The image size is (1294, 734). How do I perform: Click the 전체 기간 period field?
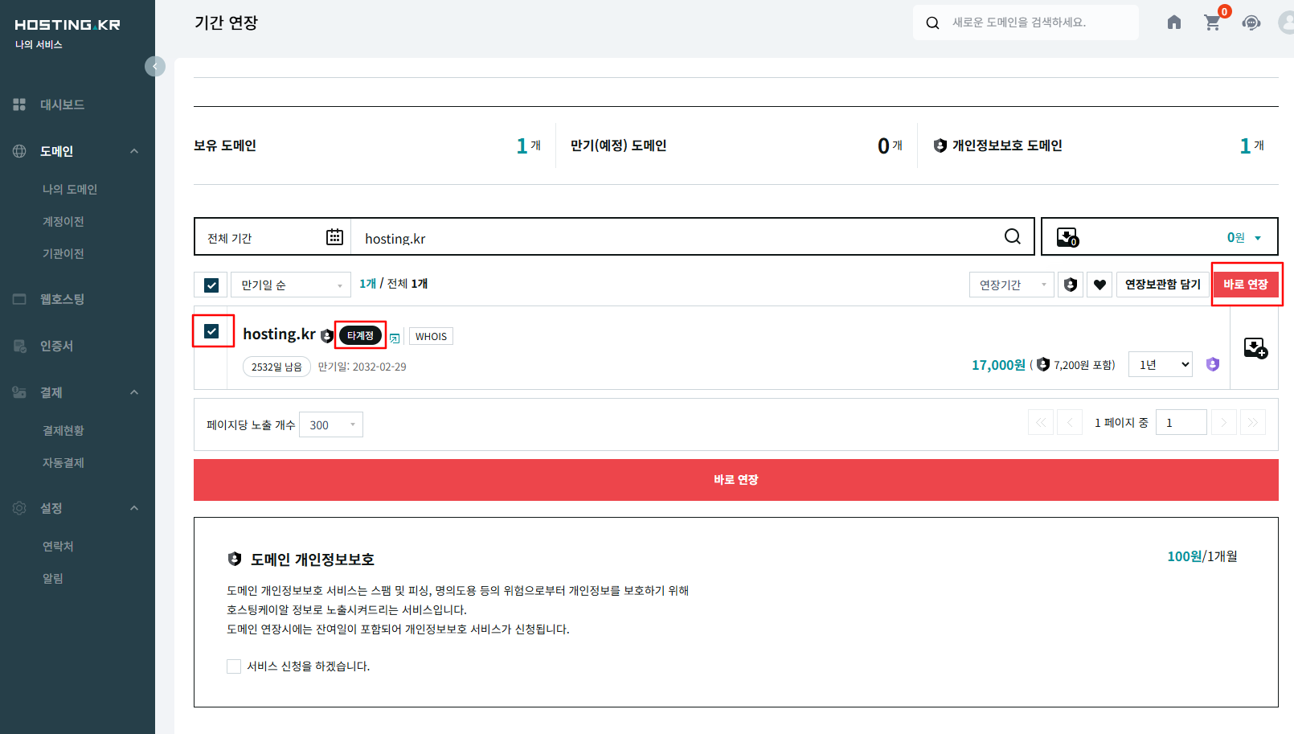273,237
